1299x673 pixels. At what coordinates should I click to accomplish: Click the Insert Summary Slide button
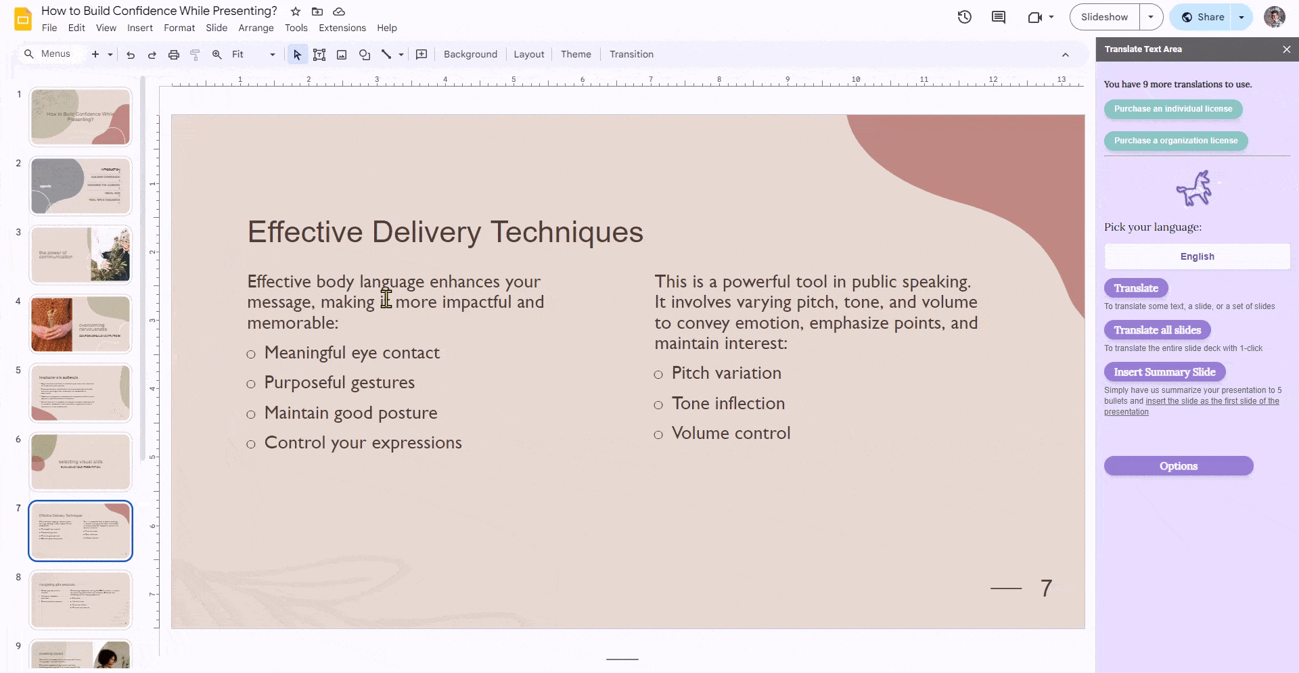1164,371
